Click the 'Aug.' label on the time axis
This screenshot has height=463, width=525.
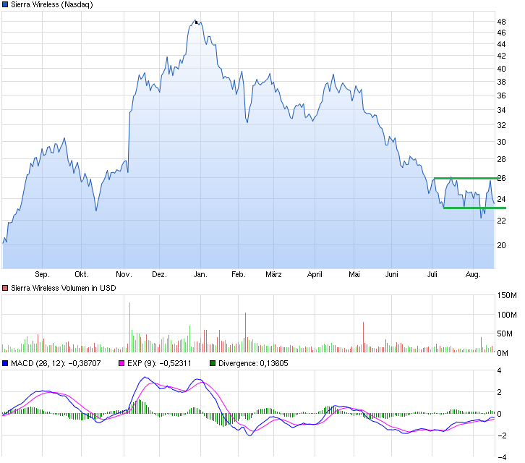(472, 275)
